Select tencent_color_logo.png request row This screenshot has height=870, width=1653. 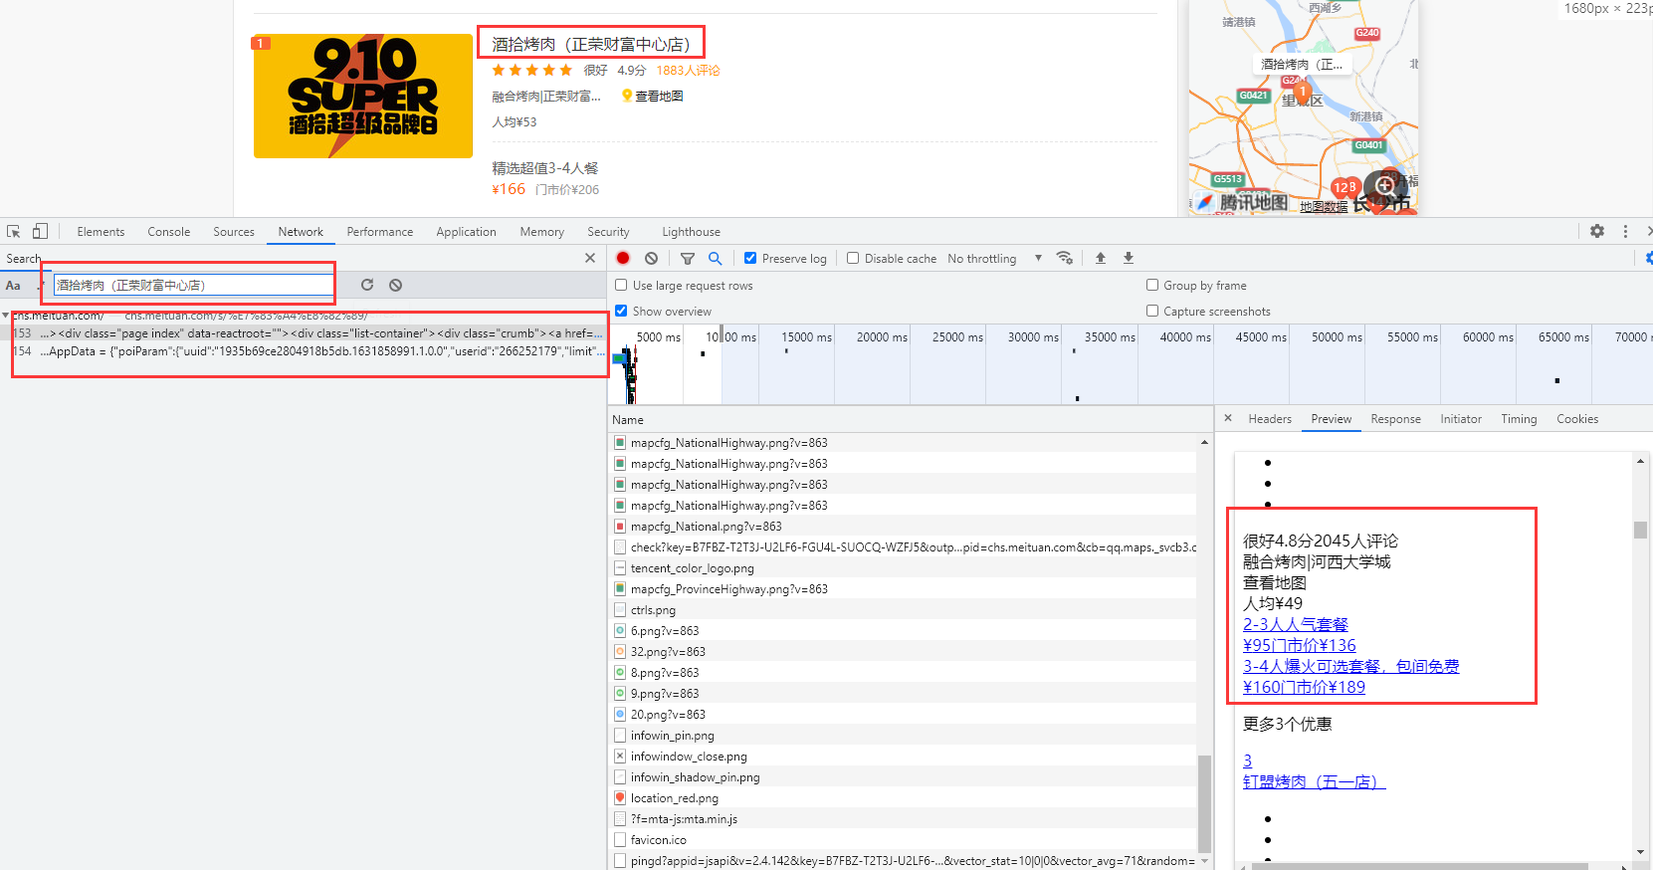point(903,568)
